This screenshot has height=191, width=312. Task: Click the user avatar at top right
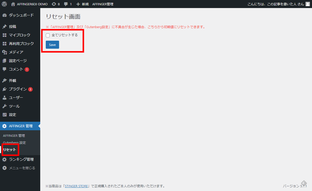(308, 4)
